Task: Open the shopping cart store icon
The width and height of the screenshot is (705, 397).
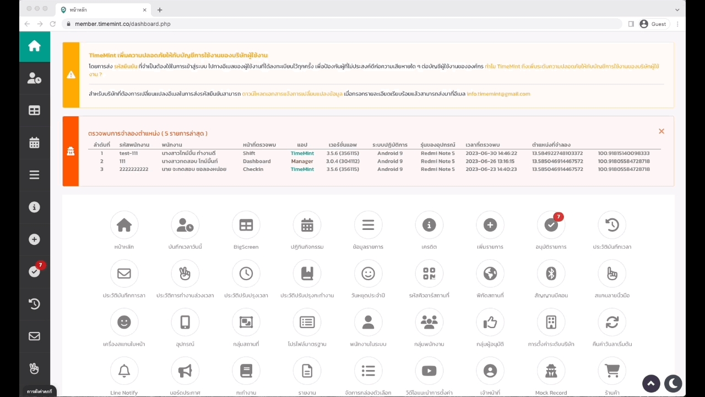Action: tap(612, 371)
